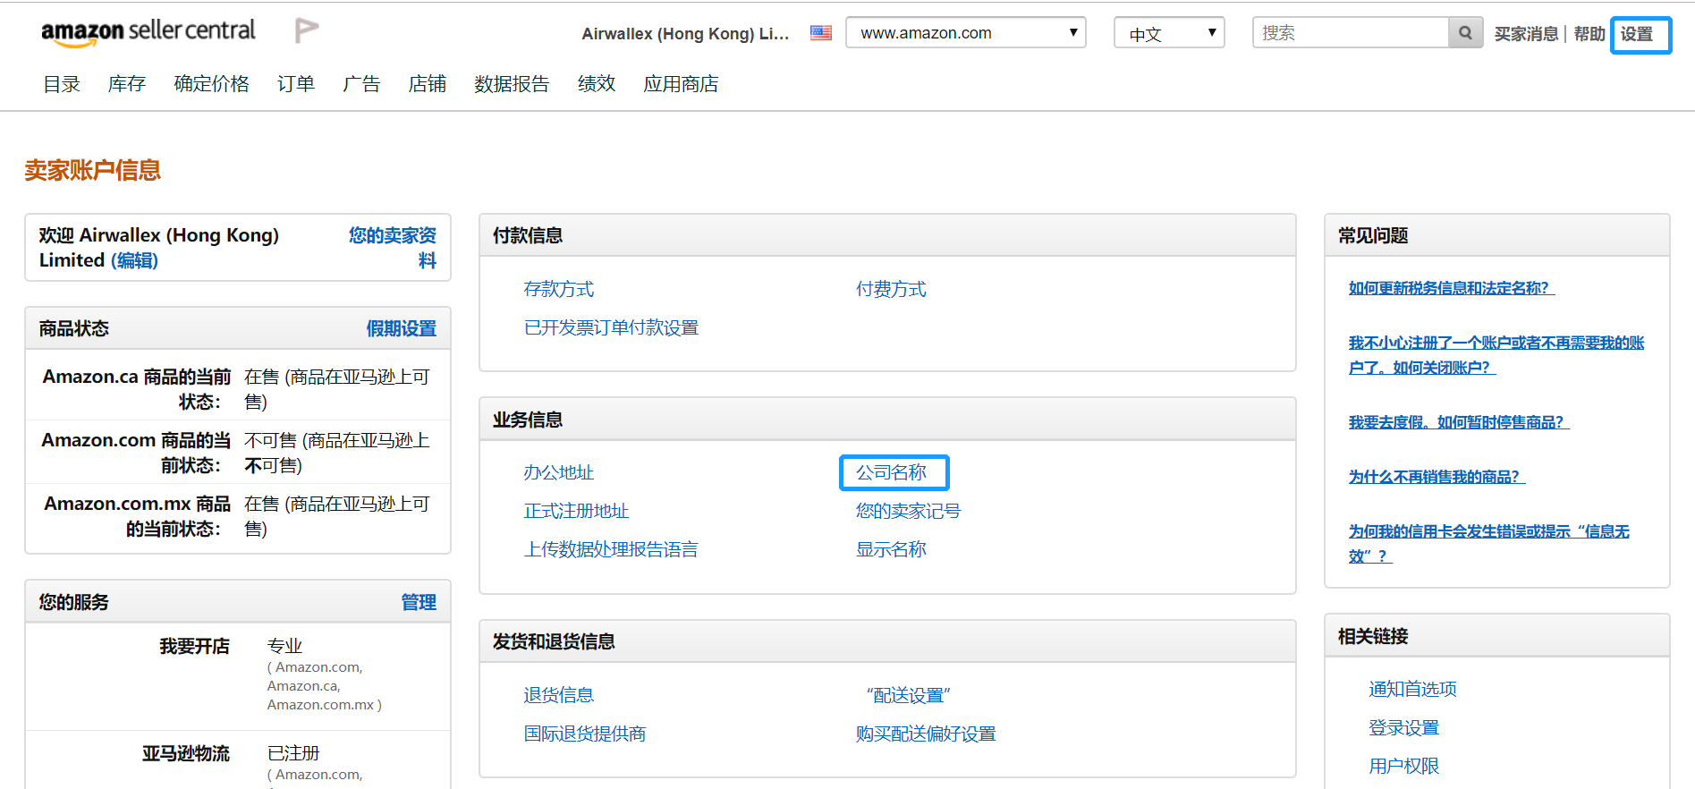Click into the 搜索 search field
This screenshot has height=789, width=1695.
(x=1350, y=33)
